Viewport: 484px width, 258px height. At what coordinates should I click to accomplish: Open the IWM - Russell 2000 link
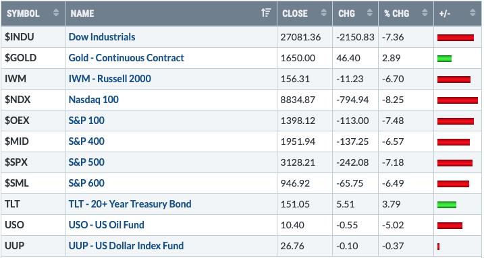point(110,79)
